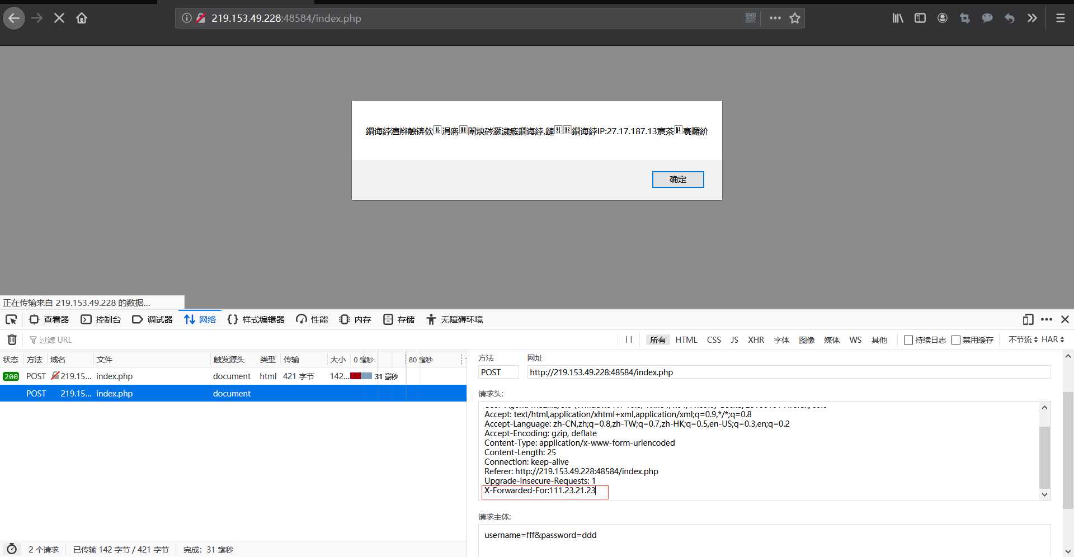
Task: Pause network log recording
Action: click(x=629, y=339)
